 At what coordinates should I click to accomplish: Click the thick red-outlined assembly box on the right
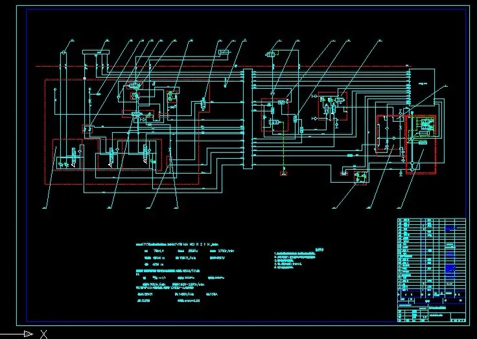421,145
